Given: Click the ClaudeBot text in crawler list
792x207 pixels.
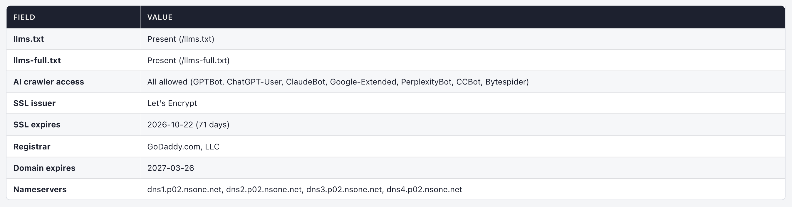Looking at the screenshot, I should (306, 82).
